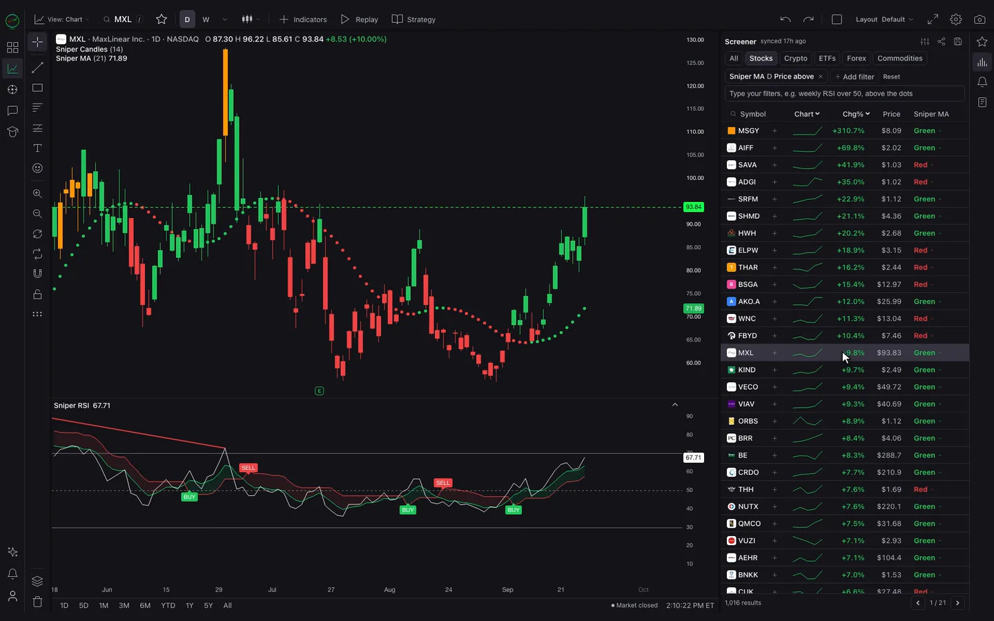Image resolution: width=994 pixels, height=621 pixels.
Task: Switch screener to Crypto tab
Action: point(795,59)
